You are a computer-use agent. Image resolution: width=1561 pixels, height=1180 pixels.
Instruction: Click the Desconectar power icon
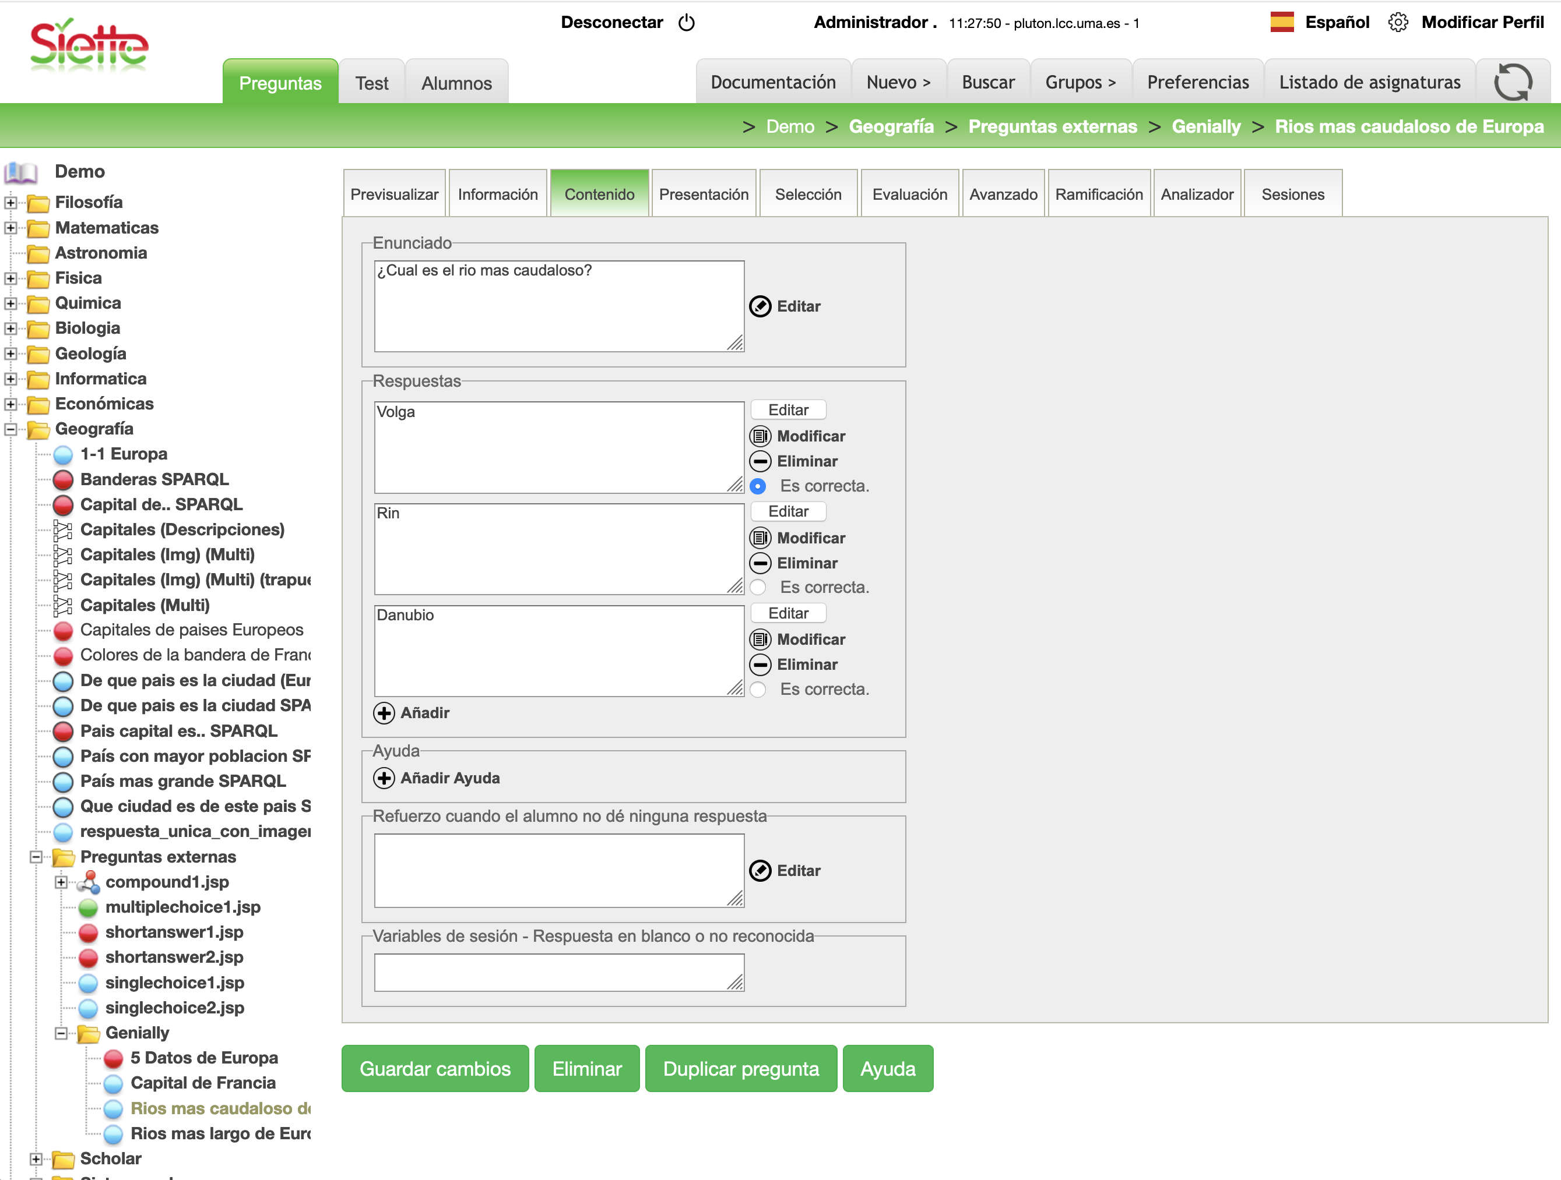pyautogui.click(x=686, y=23)
